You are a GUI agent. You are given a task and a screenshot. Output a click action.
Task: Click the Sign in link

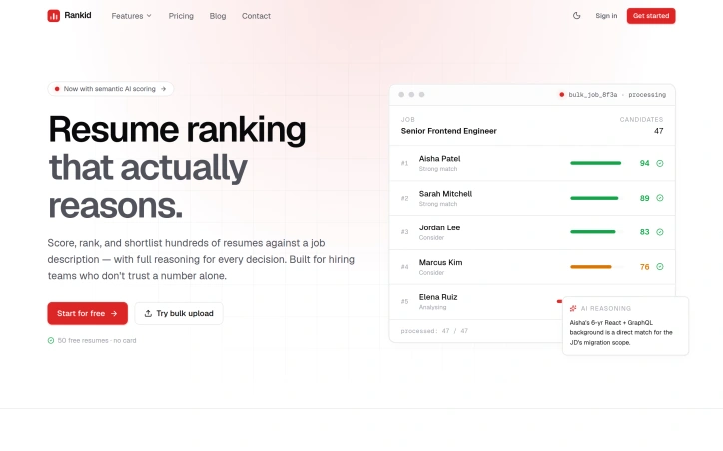click(606, 16)
